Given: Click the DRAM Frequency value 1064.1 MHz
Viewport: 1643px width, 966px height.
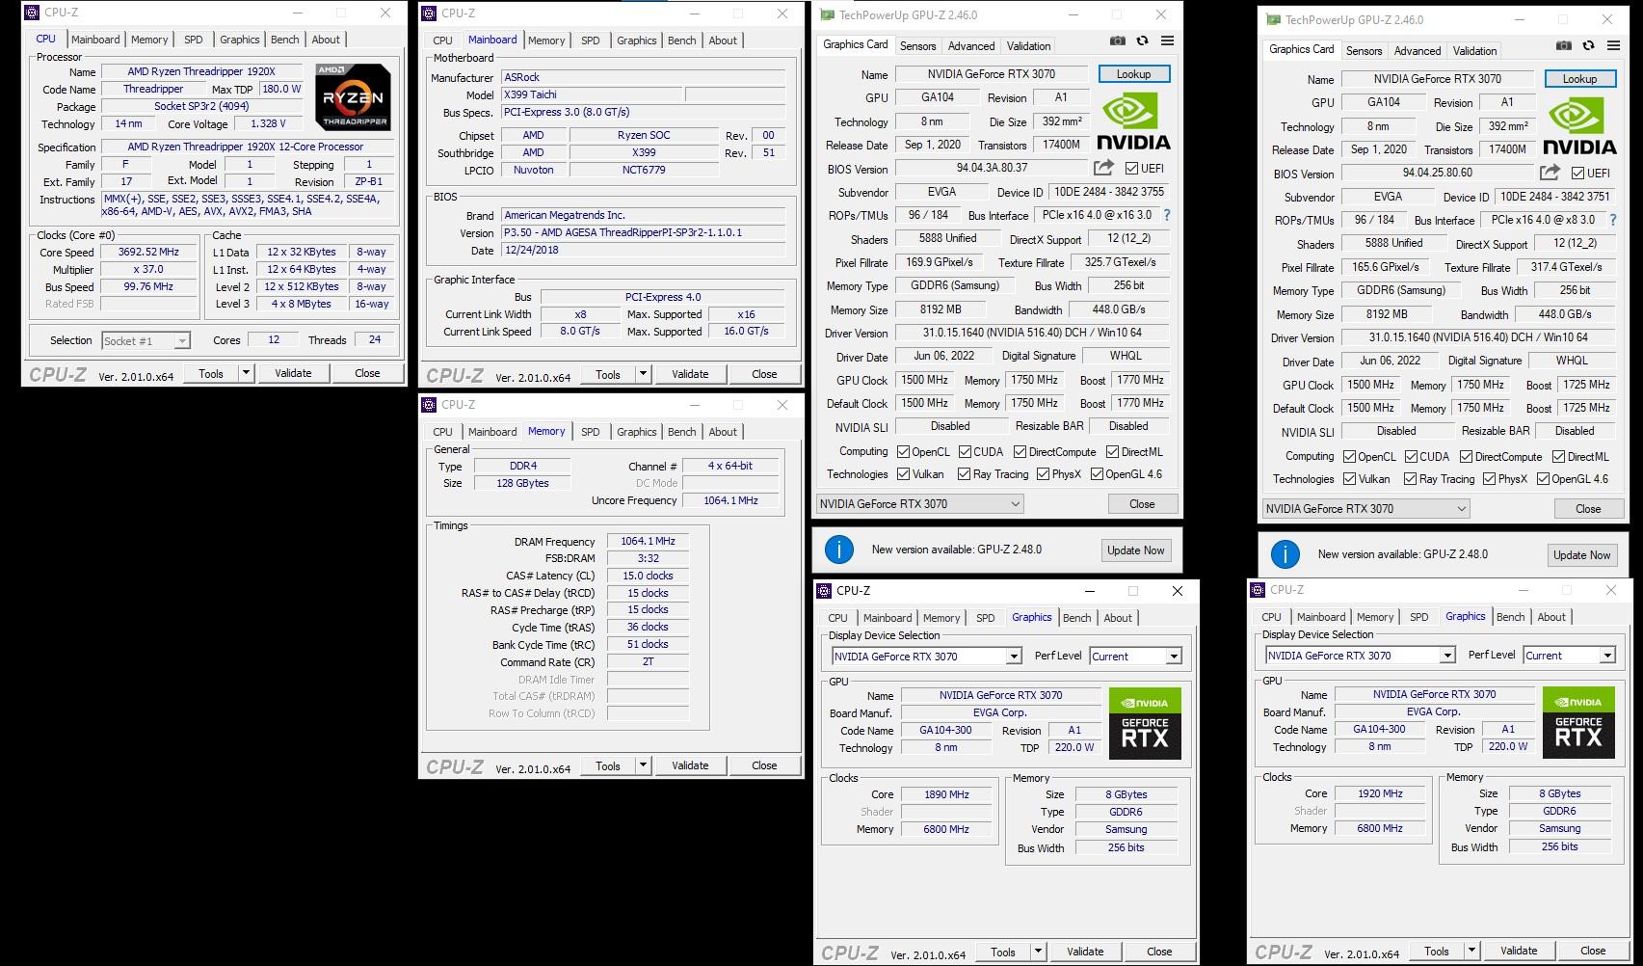Looking at the screenshot, I should click(x=648, y=541).
